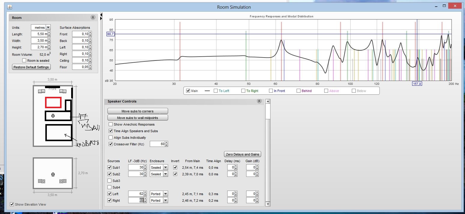Select the left front speaker in plan view
Screen dimensions: 465x214
(x=41, y=91)
